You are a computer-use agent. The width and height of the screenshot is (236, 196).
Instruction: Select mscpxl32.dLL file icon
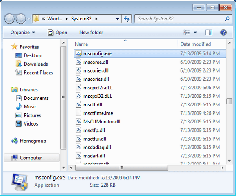coord(79,96)
